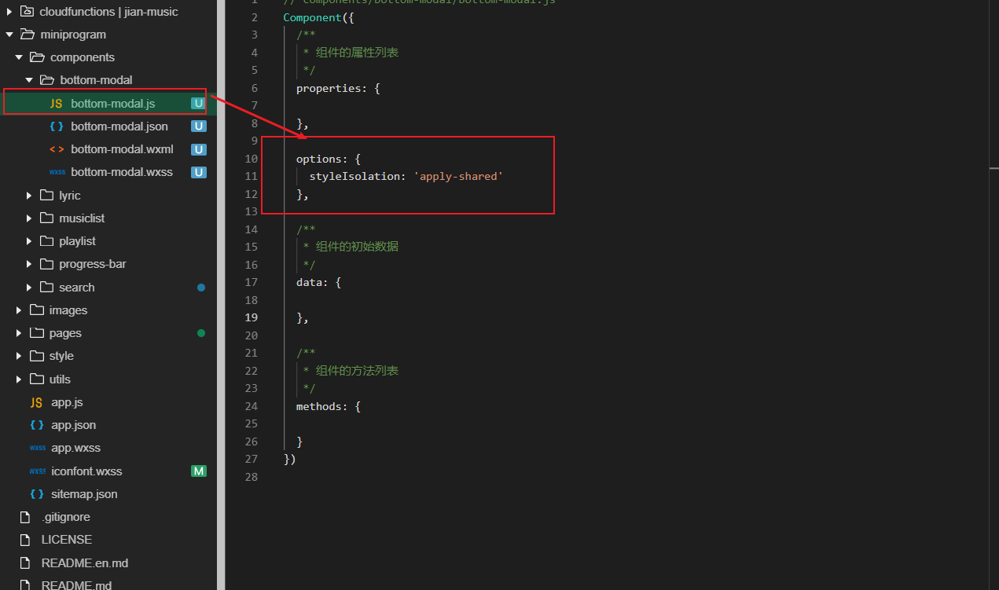Click the file icon of .gitignore

[x=26, y=517]
